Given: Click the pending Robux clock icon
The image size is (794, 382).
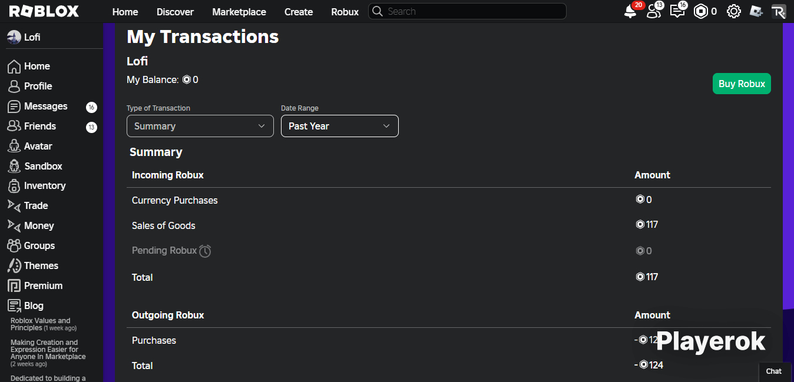Looking at the screenshot, I should pos(205,251).
